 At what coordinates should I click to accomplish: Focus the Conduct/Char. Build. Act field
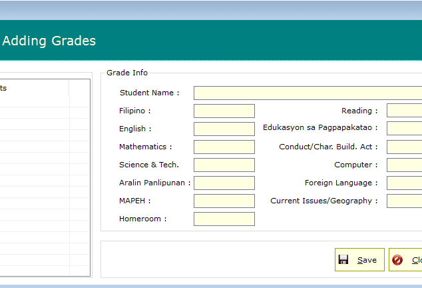pyautogui.click(x=404, y=147)
